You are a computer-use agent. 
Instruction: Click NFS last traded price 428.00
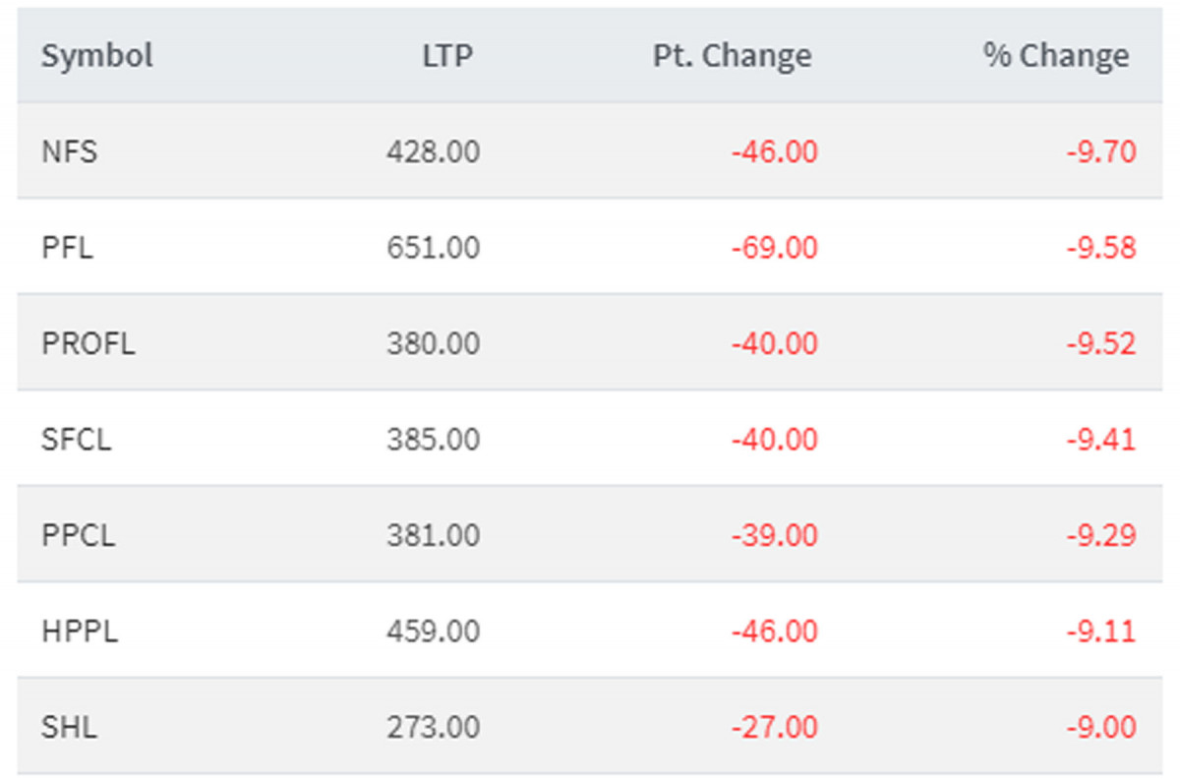433,152
